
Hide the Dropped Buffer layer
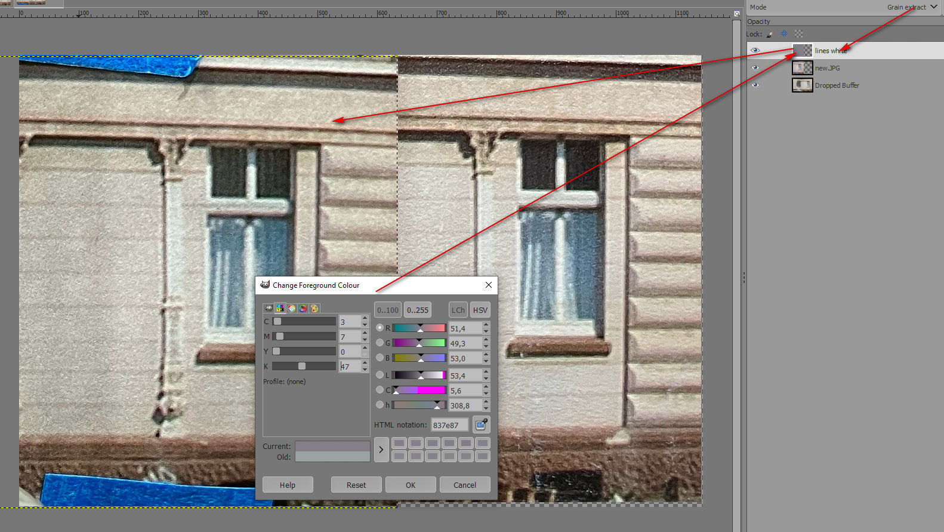coord(755,85)
